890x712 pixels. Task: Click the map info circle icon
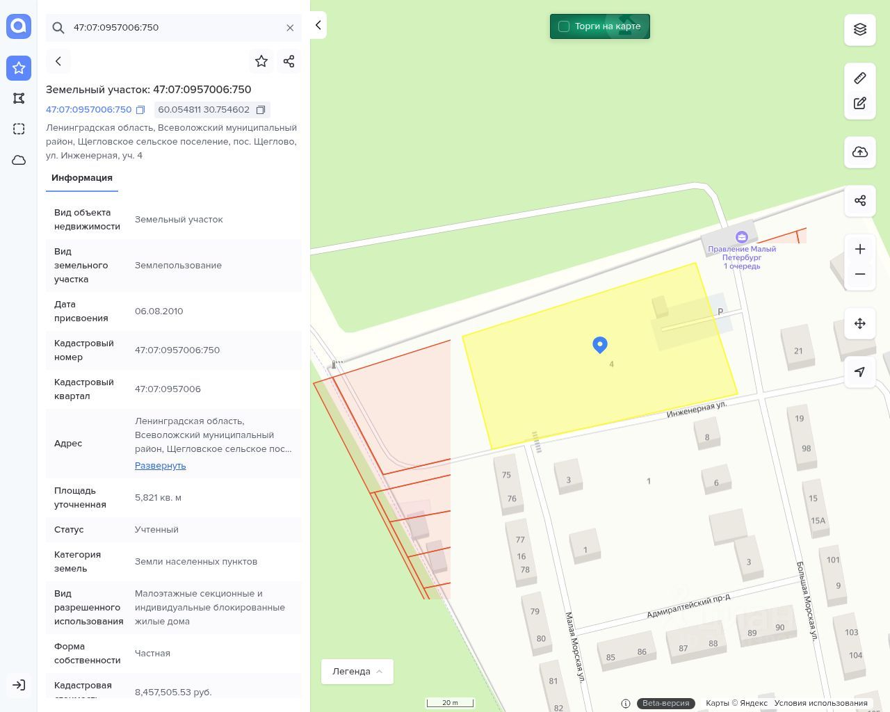pos(626,703)
